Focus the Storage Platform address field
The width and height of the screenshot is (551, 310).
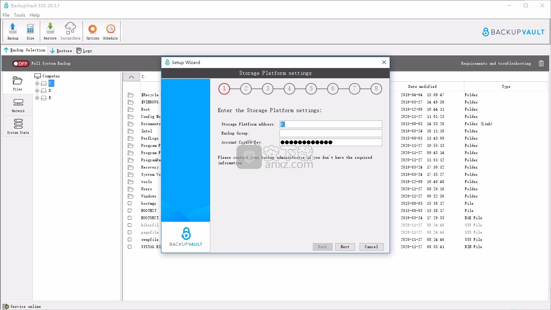[331, 124]
